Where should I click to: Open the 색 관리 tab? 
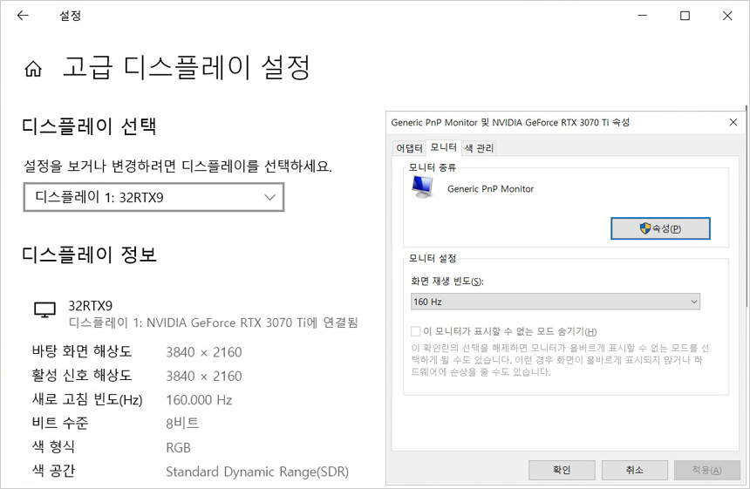[479, 148]
